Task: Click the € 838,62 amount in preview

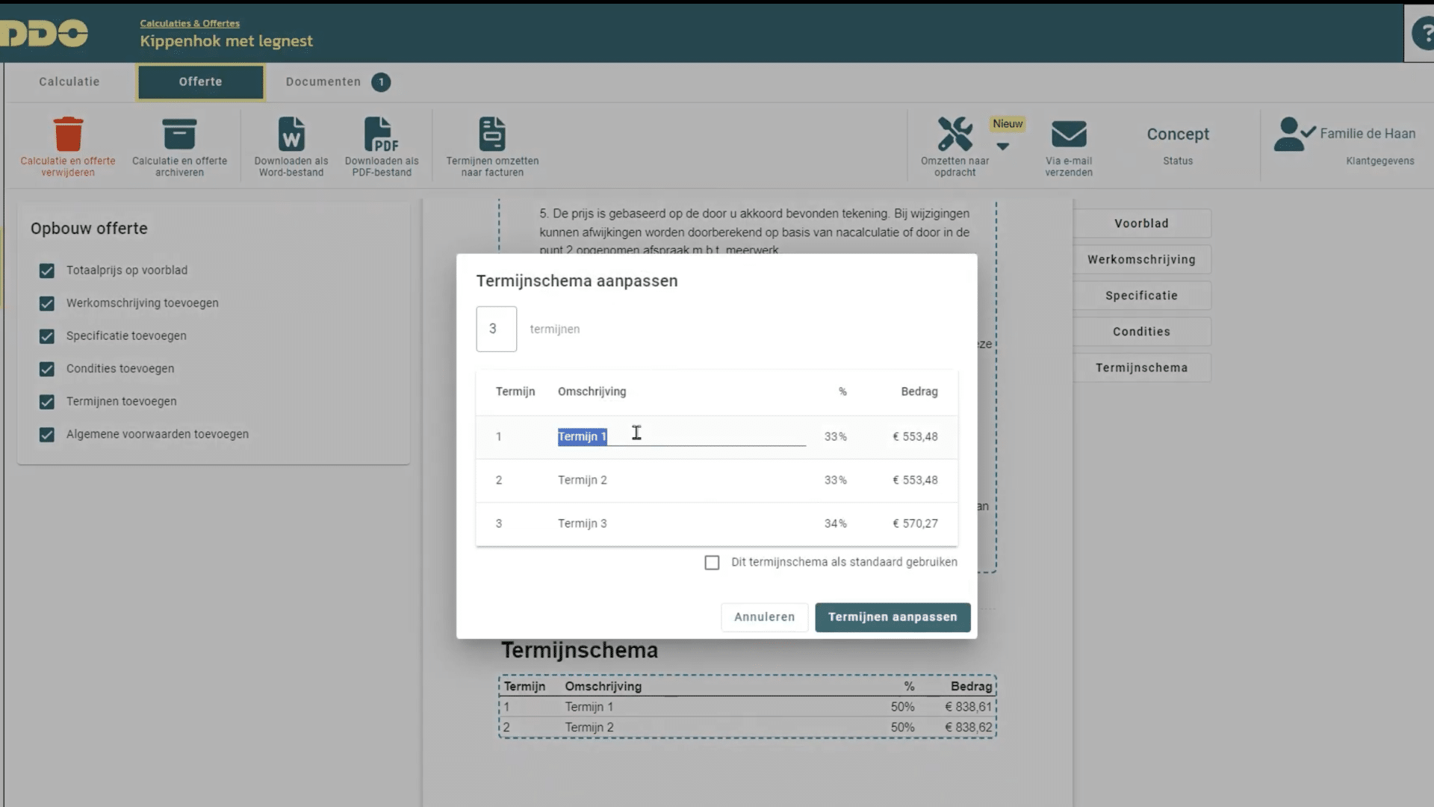Action: [969, 728]
